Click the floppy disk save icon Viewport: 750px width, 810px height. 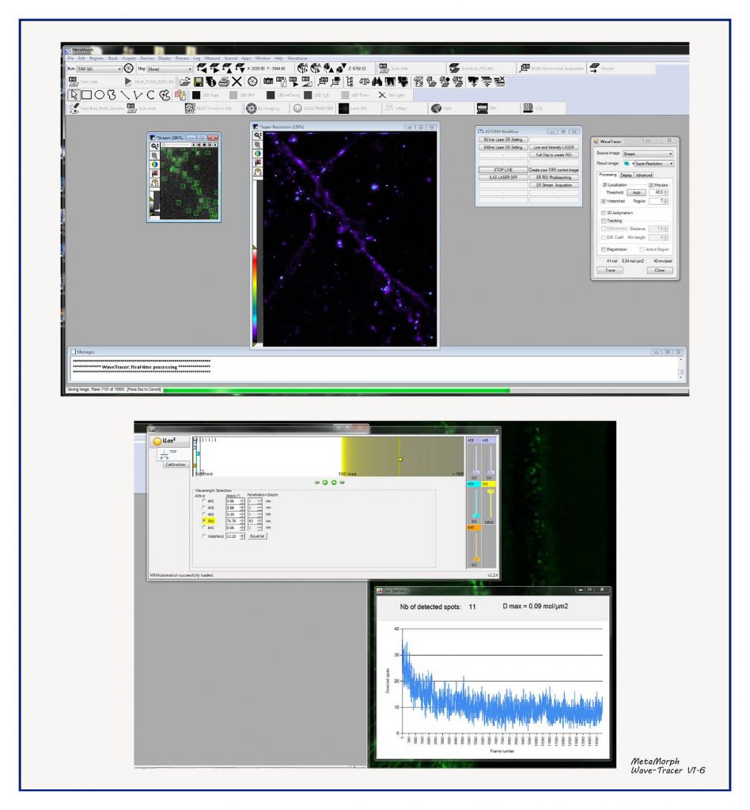198,81
